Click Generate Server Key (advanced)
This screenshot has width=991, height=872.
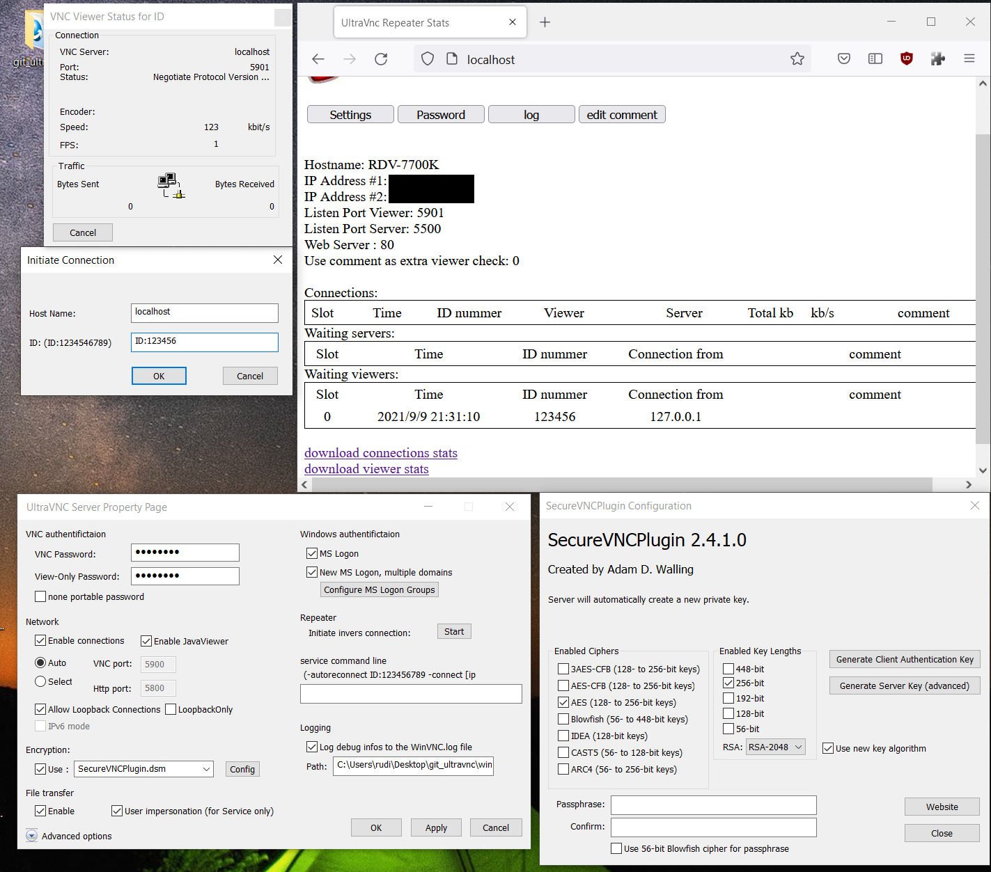pyautogui.click(x=905, y=685)
